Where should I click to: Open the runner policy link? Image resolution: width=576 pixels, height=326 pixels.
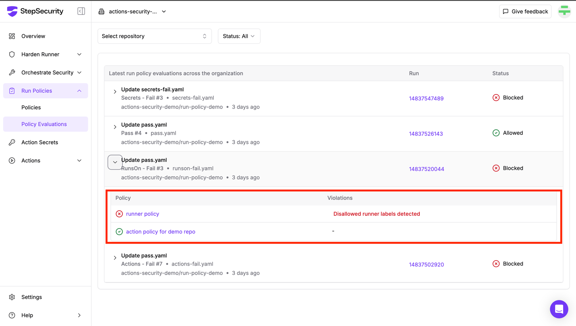click(x=142, y=214)
